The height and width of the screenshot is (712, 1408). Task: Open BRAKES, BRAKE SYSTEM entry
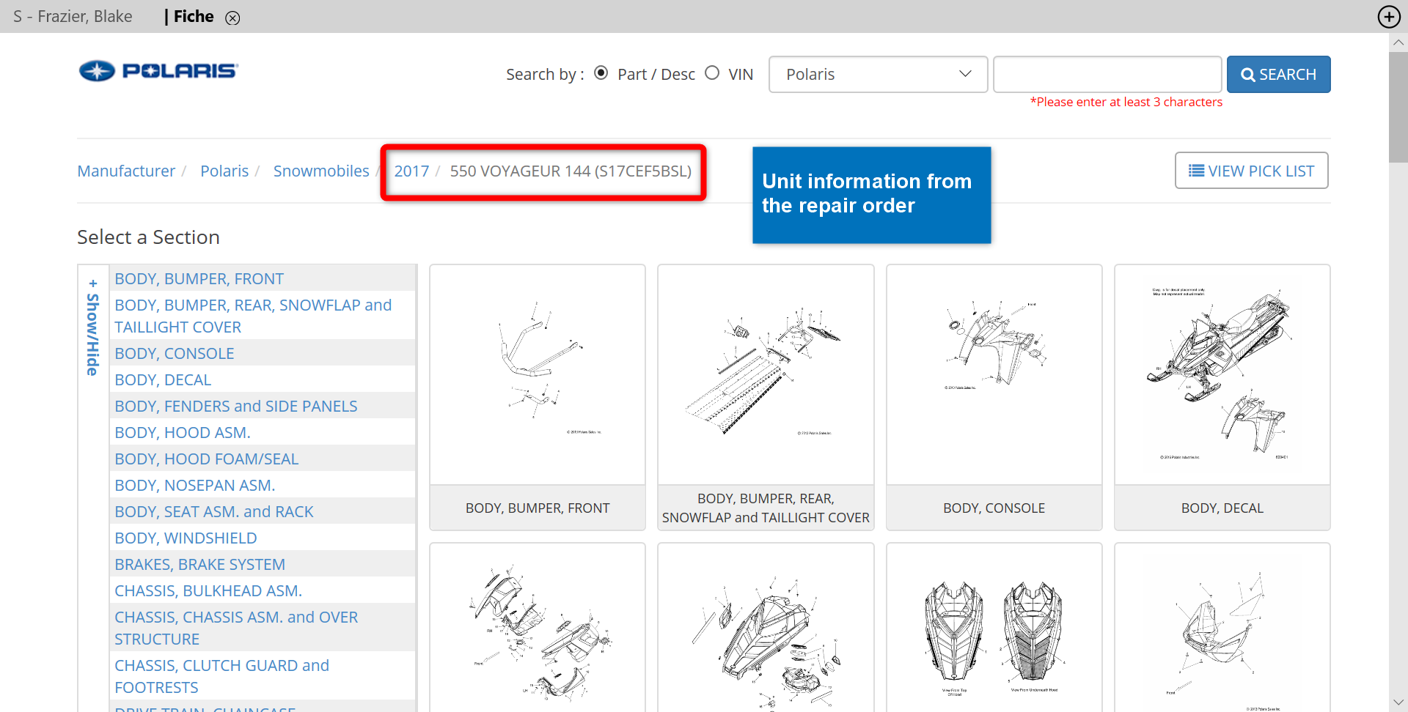[x=200, y=565]
